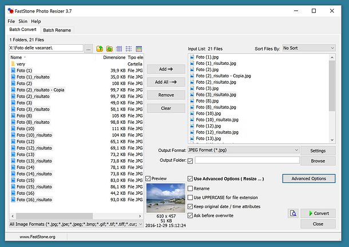Go up one folder level icon
Screen dimensions: 349x247
100,49
